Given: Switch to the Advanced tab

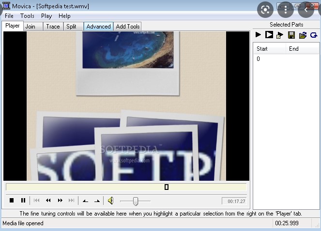Looking at the screenshot, I should click(x=98, y=27).
